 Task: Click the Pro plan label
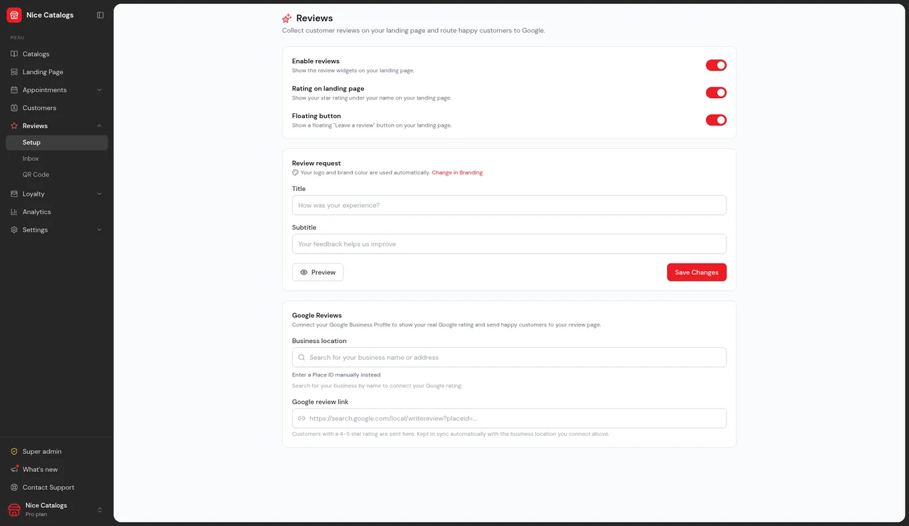pos(36,515)
